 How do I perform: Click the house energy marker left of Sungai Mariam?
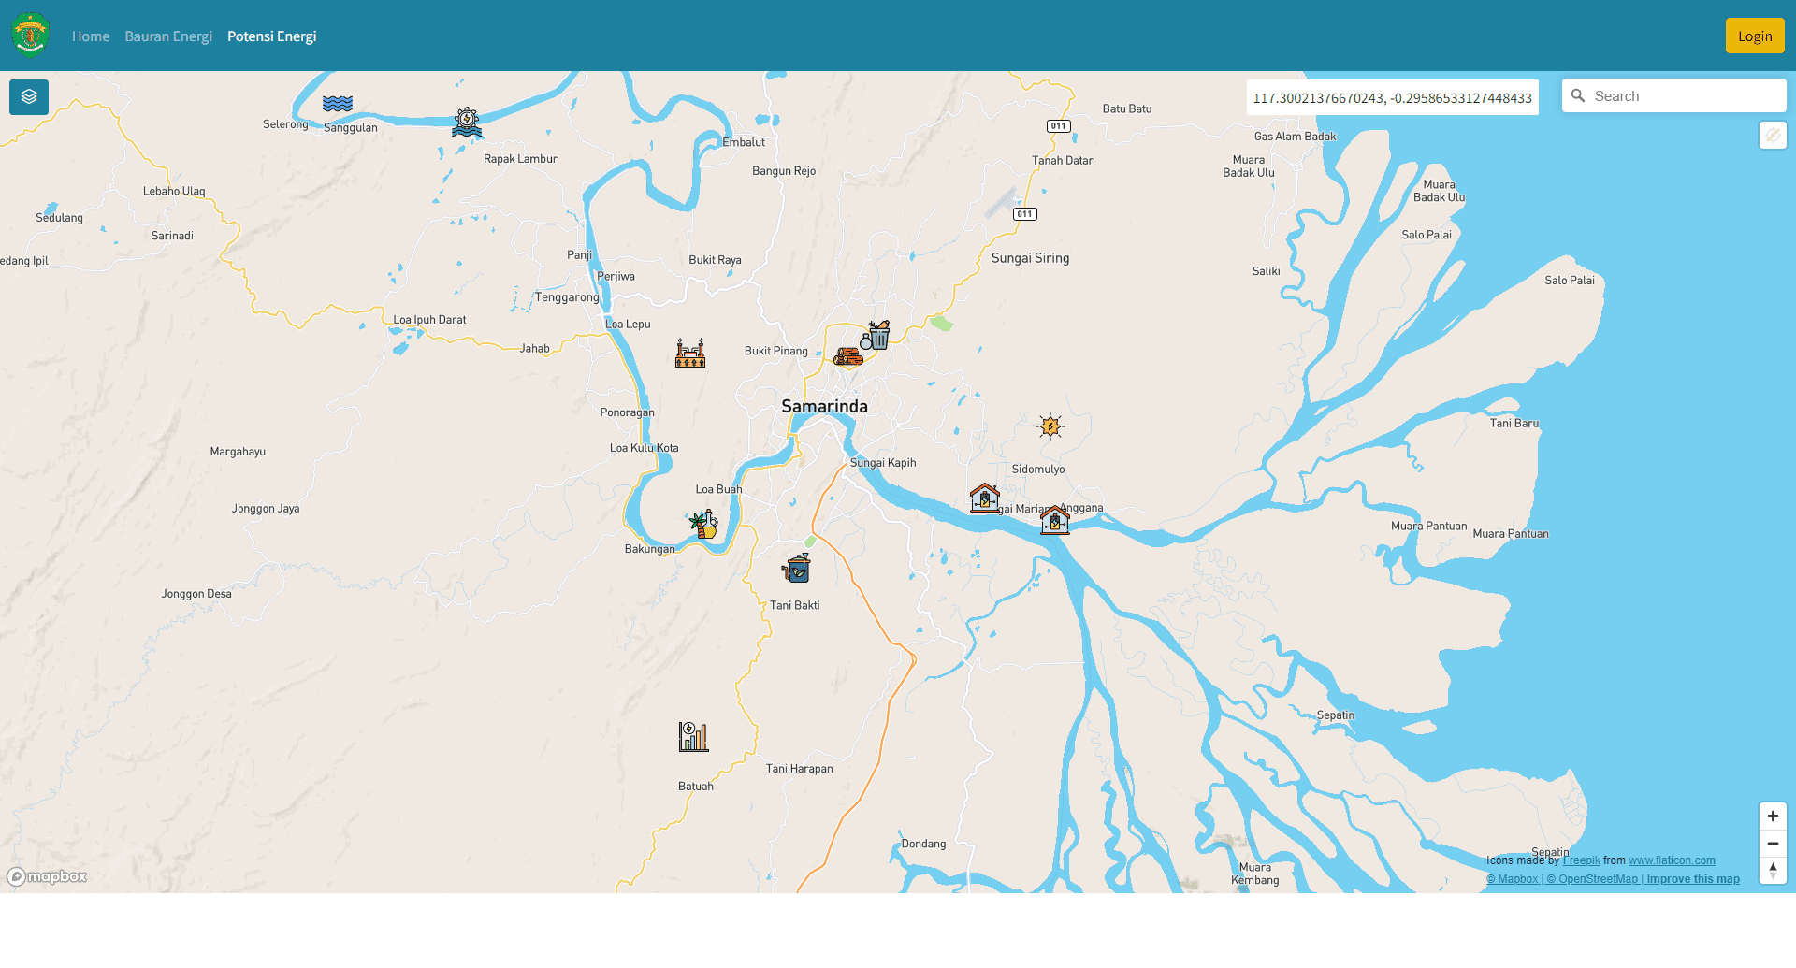point(985,498)
